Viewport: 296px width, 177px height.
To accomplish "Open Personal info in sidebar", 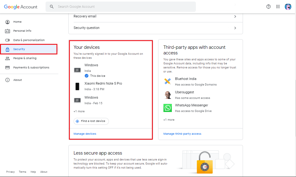I will pyautogui.click(x=22, y=31).
